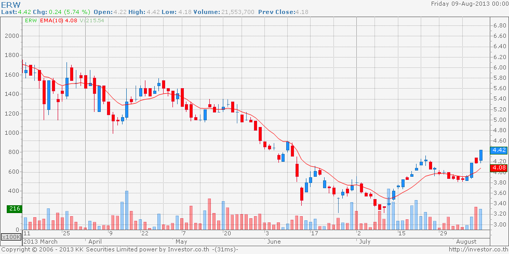
Task: Click the date tick labeled 20
Action: point(227,233)
